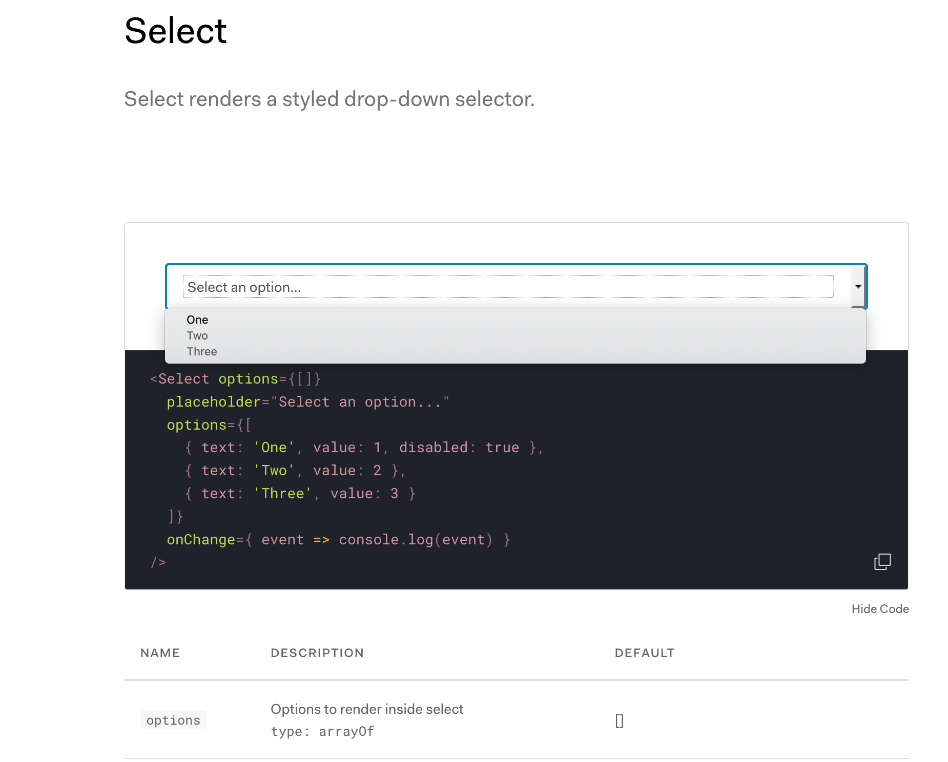Click the dropdown arrow on the select
This screenshot has width=948, height=762.
point(857,287)
